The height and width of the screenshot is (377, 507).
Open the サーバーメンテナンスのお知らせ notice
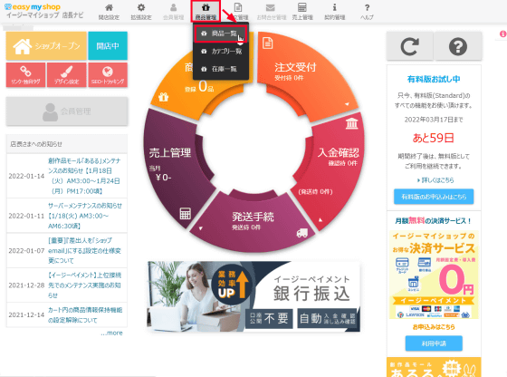[x=85, y=216]
